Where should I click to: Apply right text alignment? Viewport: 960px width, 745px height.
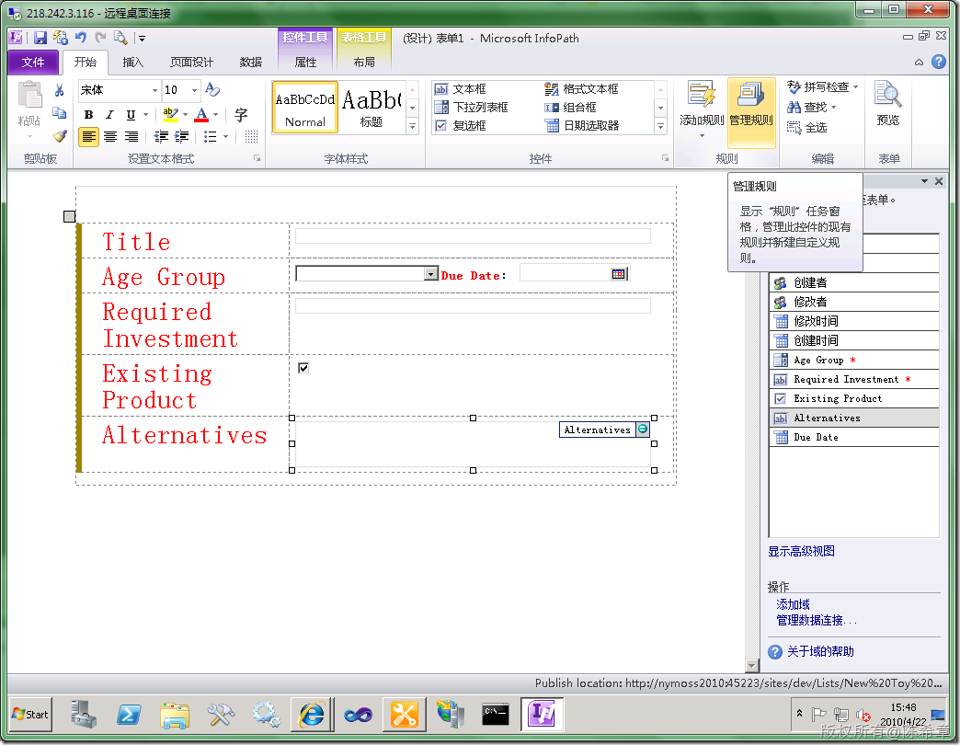coord(131,136)
